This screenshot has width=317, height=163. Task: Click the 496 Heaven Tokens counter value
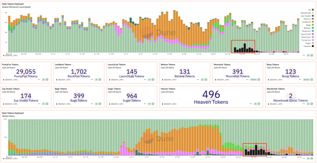click(x=211, y=94)
